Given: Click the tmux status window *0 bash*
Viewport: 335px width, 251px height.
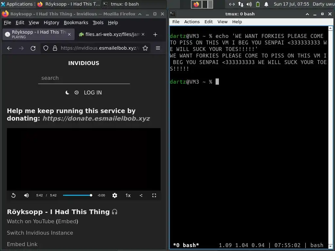Looking at the screenshot, I should click(186, 245).
